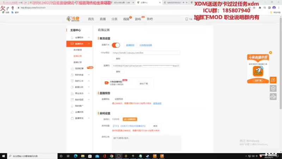Screen dimensions: 282x159
Task: Click the shield icon for 我的公会
Action: click(x=72, y=81)
